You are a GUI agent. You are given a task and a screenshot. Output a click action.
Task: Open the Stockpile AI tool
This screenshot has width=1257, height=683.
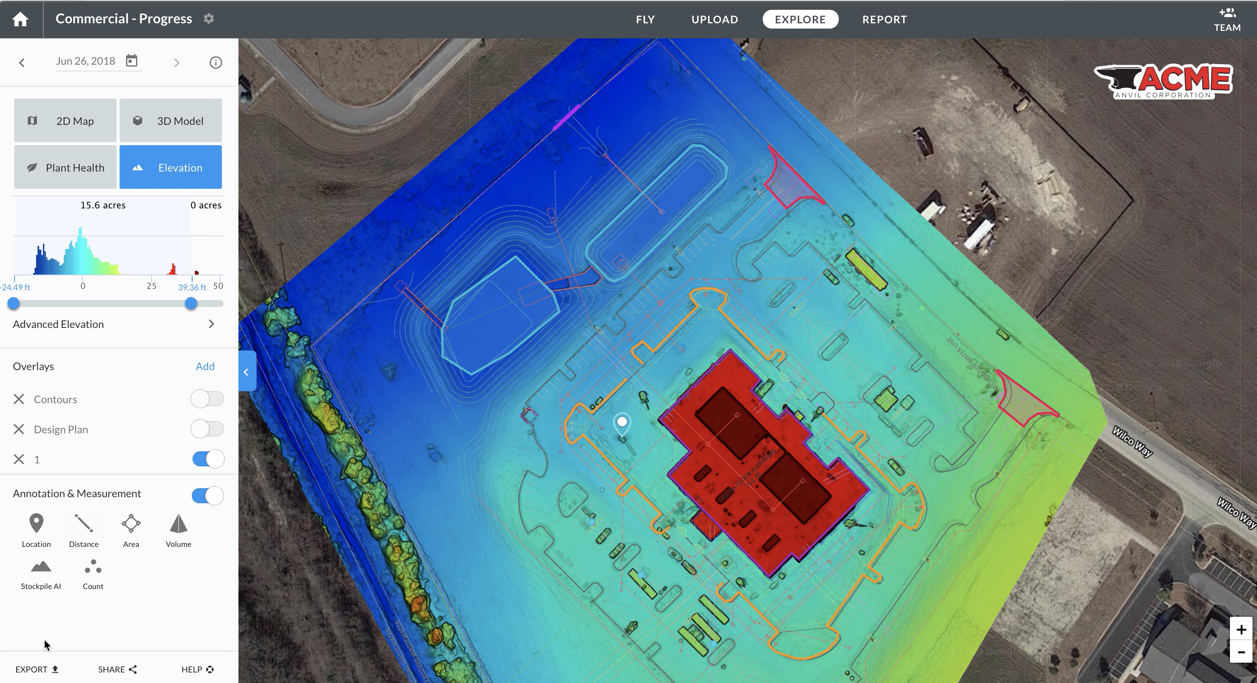pyautogui.click(x=41, y=572)
